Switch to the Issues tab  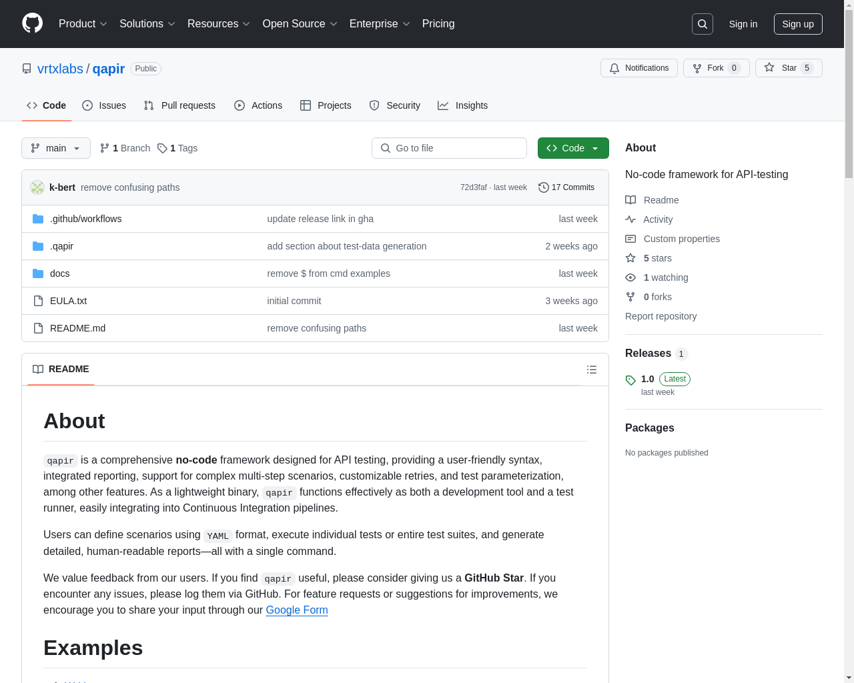pos(104,105)
